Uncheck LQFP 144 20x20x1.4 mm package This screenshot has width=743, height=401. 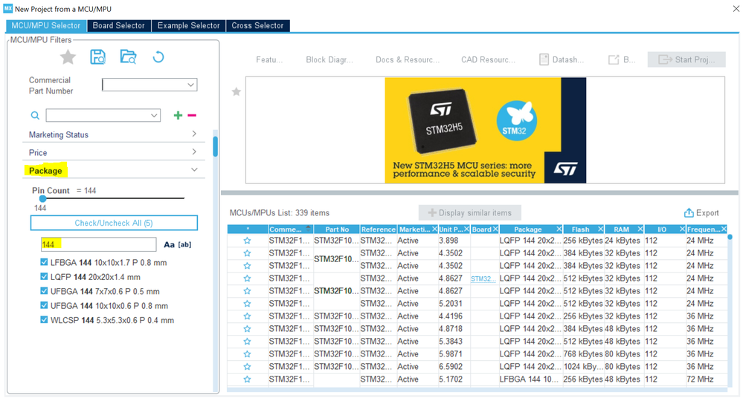tap(44, 277)
